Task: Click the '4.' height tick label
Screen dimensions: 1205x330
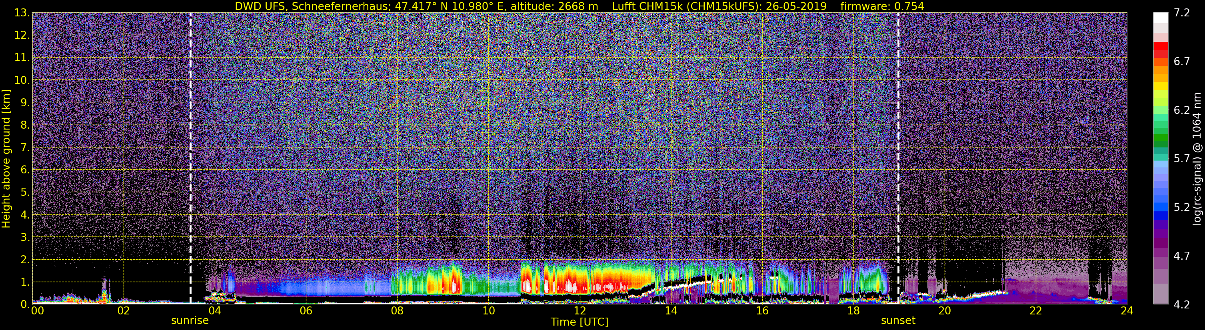Action: coord(24,215)
